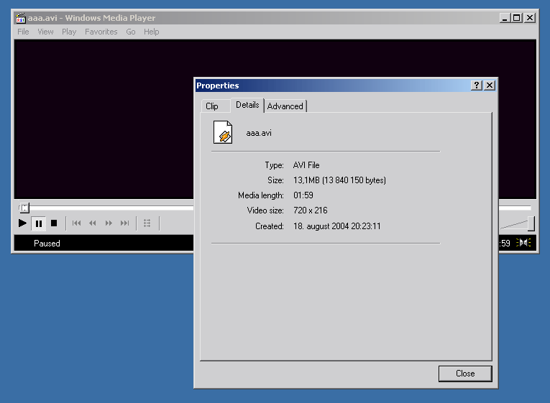Rewind the clip
Screen dimensions: 550x403
[x=93, y=223]
